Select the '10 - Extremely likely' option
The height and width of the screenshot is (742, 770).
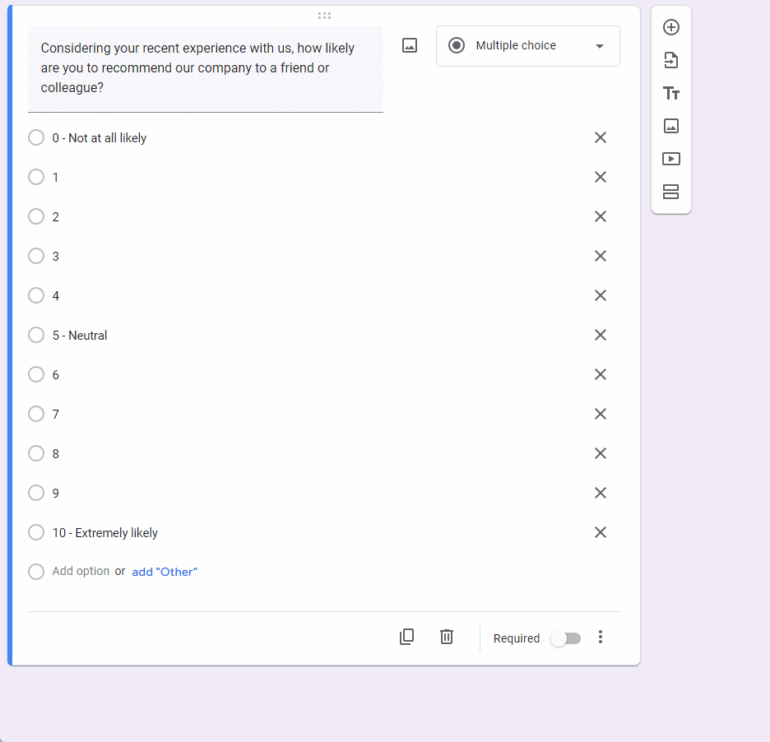click(36, 532)
